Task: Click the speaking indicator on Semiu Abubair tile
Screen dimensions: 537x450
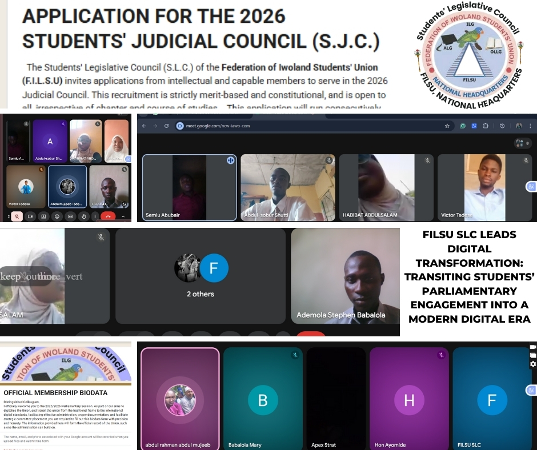Action: [x=230, y=160]
